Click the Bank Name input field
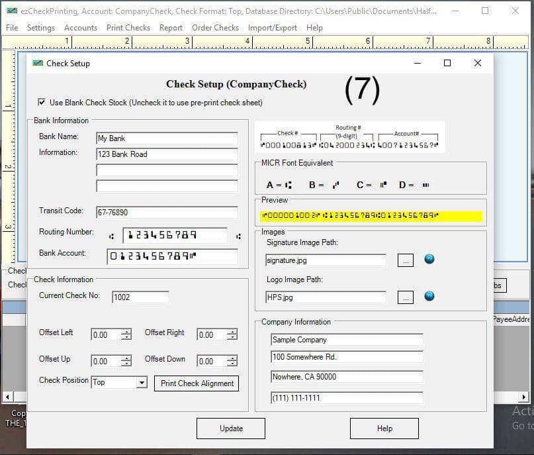This screenshot has height=455, width=534. 166,138
